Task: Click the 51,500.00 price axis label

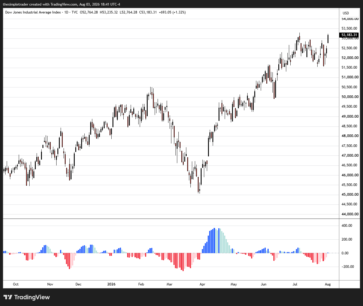Action: (349, 67)
